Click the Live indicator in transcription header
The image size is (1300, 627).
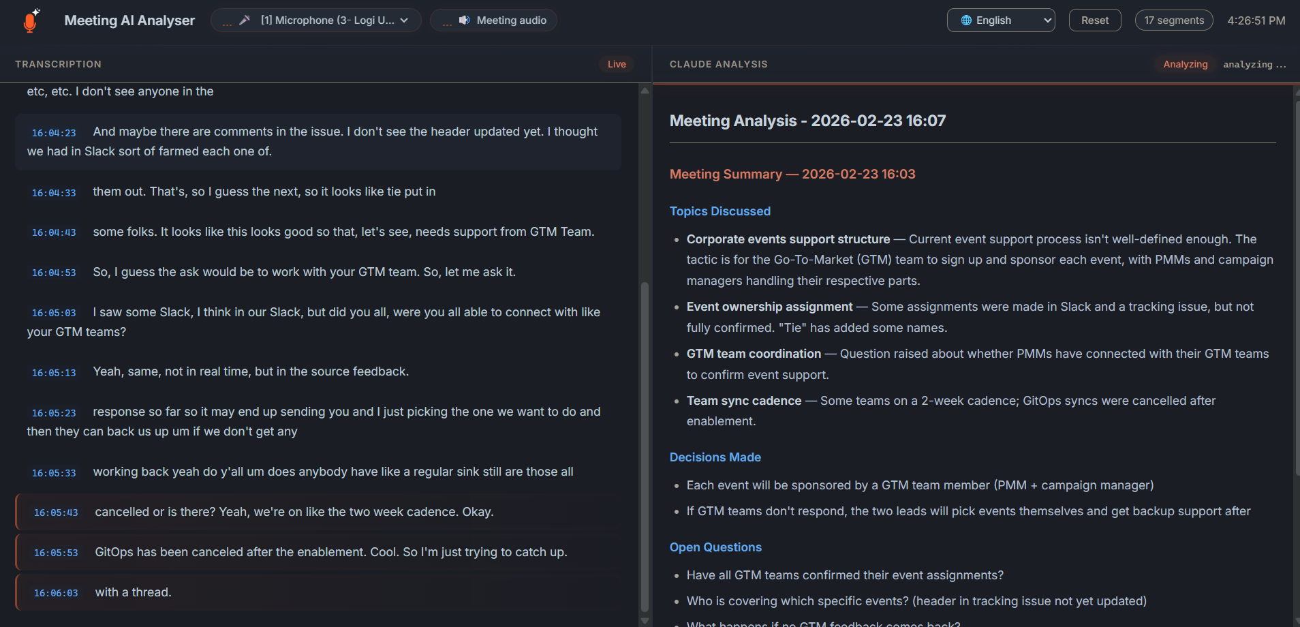[x=616, y=63]
